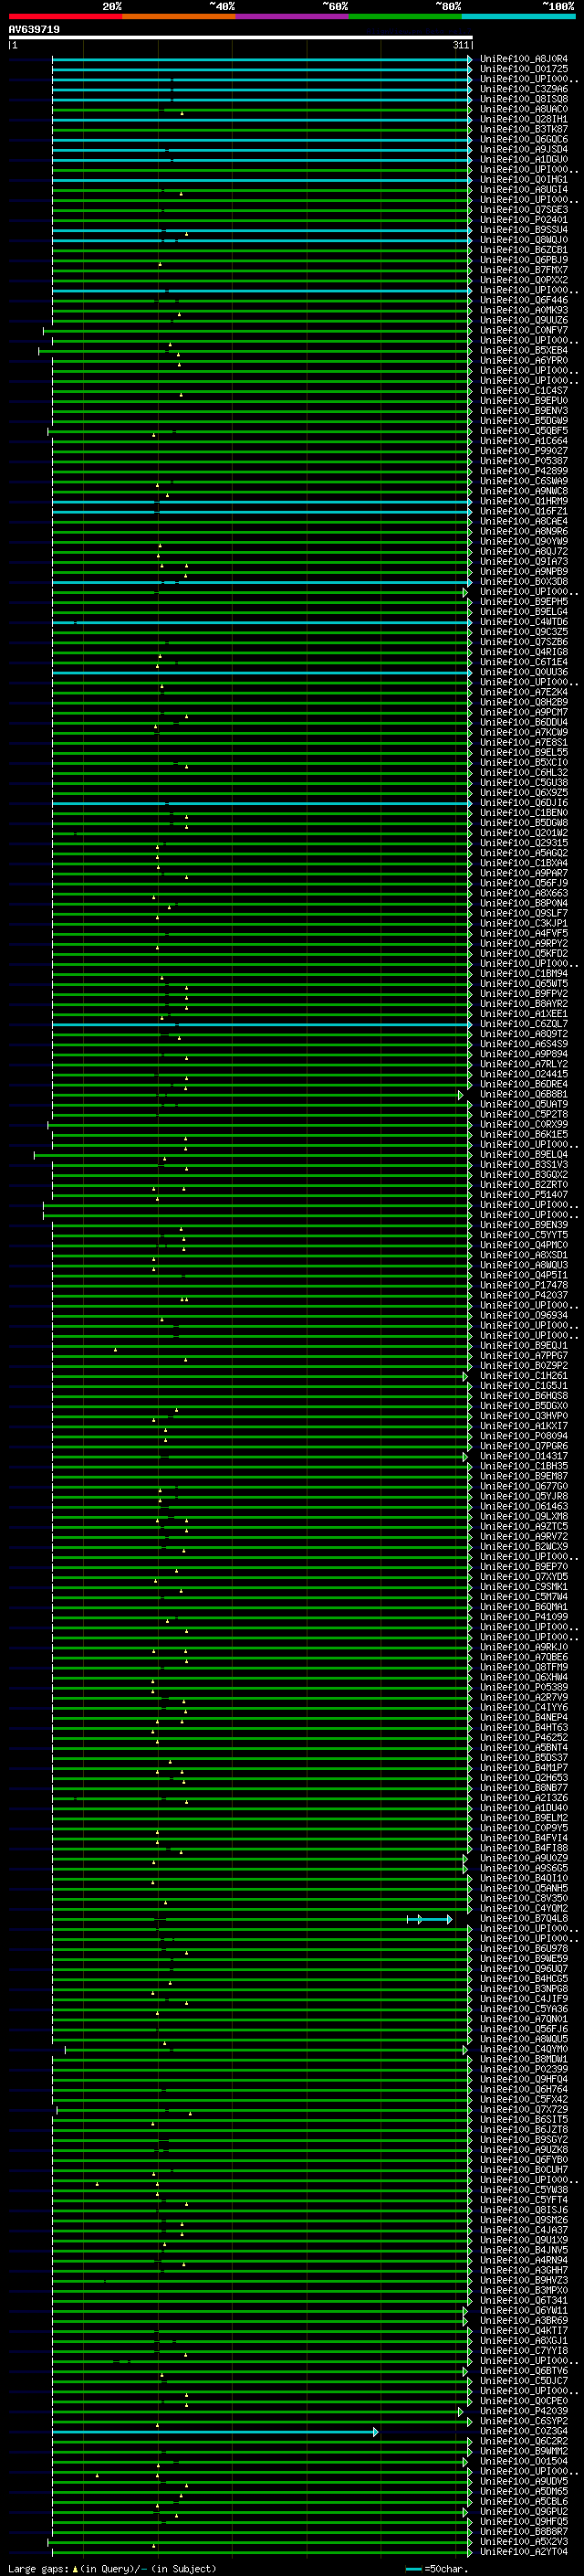584x2576 pixels.
Task: Open hit UniRef100_Q96UQ7
Action: tap(524, 1969)
